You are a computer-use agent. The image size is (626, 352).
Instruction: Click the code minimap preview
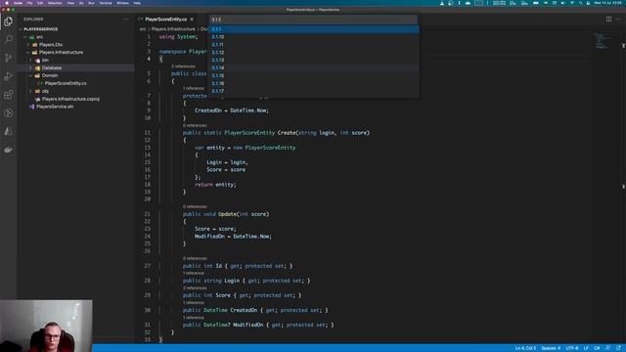[602, 41]
